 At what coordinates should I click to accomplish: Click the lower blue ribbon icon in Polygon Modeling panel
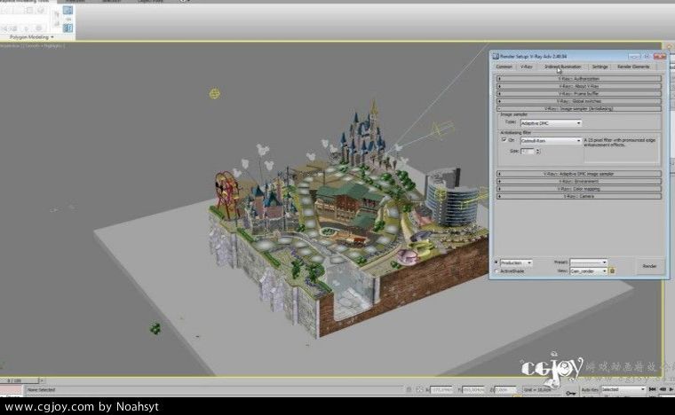(x=68, y=27)
